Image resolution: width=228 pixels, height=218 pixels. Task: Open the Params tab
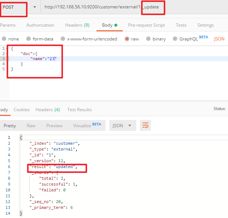pos(8,25)
